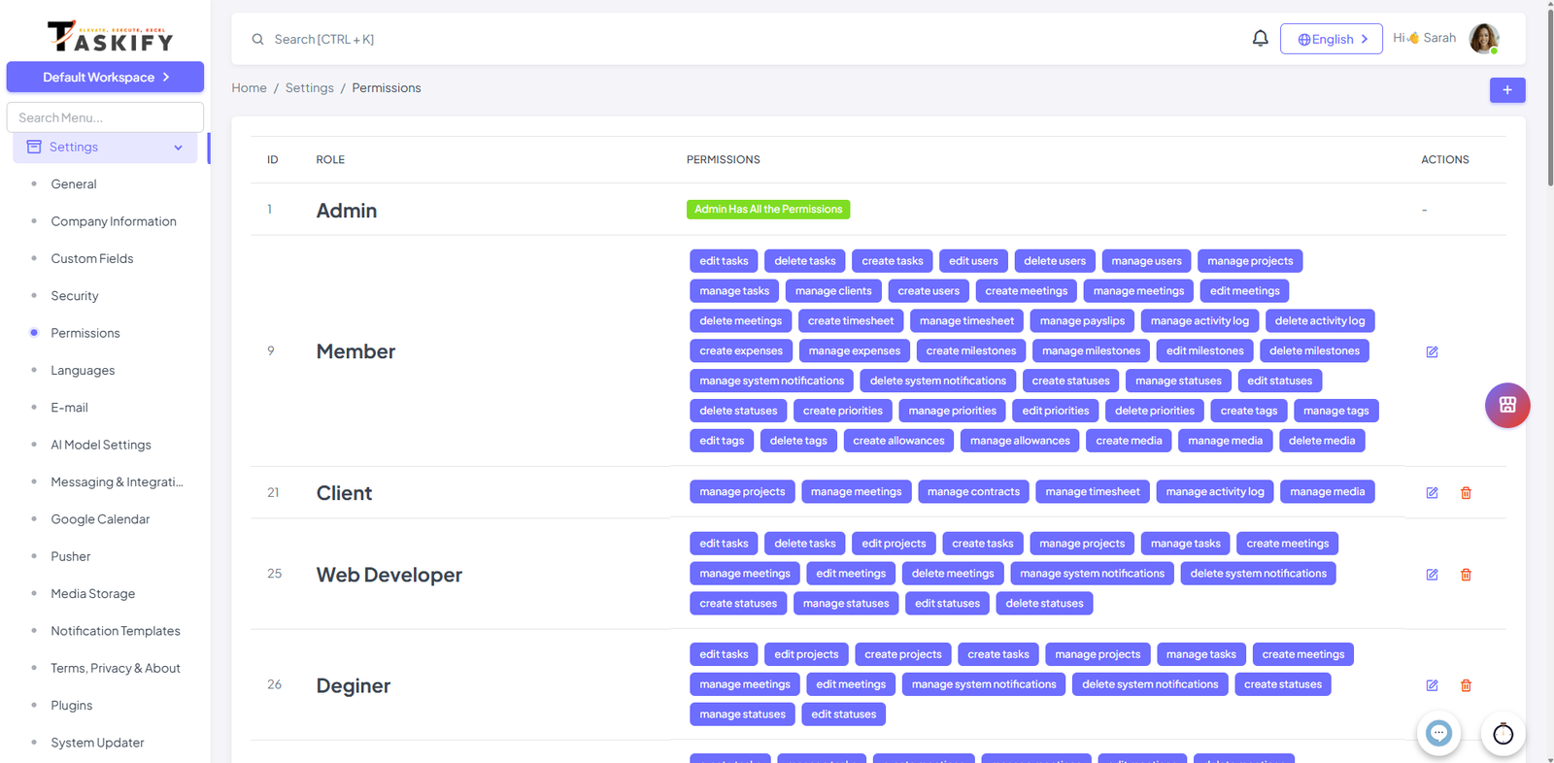The width and height of the screenshot is (1554, 763).
Task: Click the ROLE column header
Action: [330, 159]
